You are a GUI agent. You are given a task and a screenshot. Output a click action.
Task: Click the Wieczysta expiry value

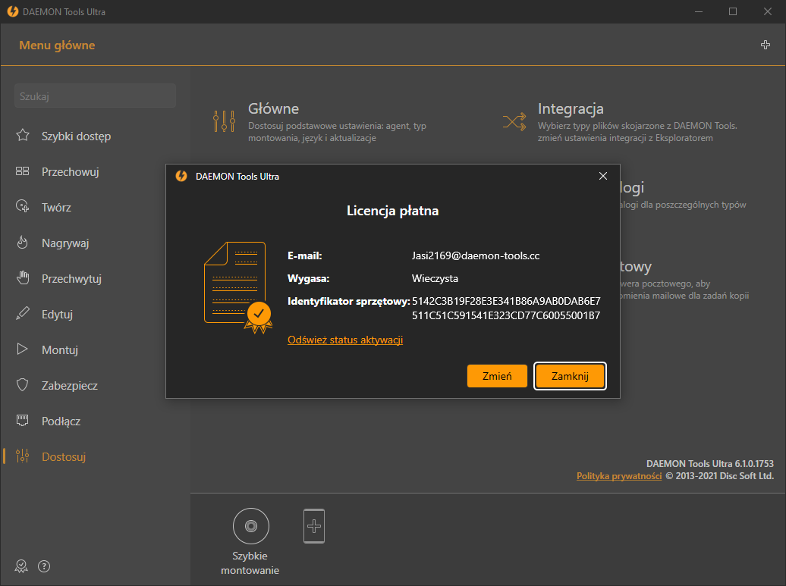(435, 278)
